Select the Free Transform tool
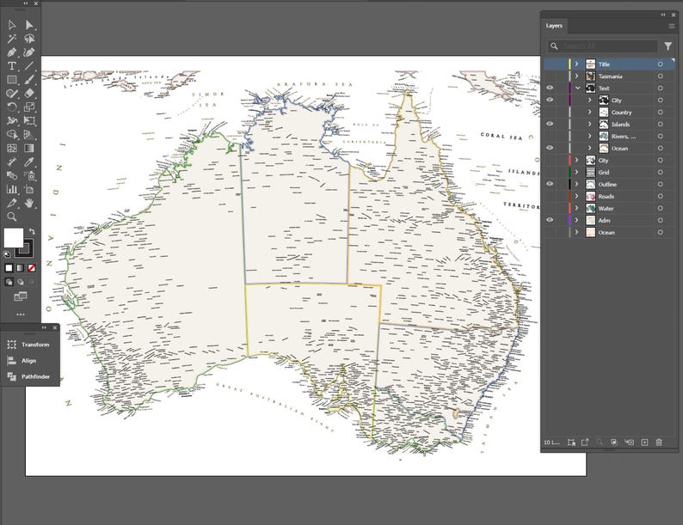The image size is (683, 525). click(28, 120)
